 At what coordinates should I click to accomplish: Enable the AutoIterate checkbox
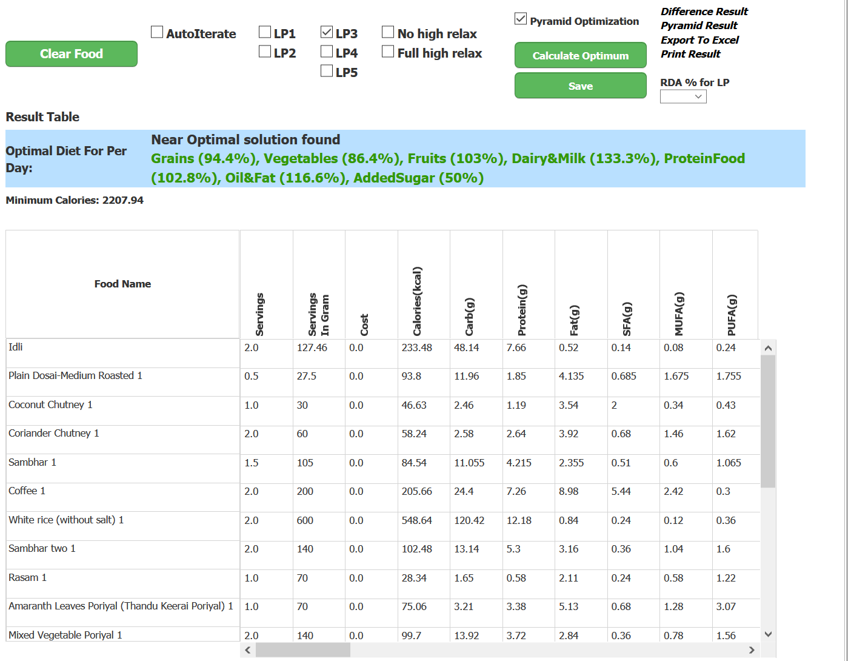point(157,32)
